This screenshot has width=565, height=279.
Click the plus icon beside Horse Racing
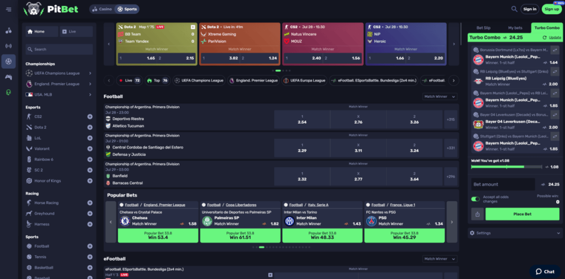click(90, 203)
